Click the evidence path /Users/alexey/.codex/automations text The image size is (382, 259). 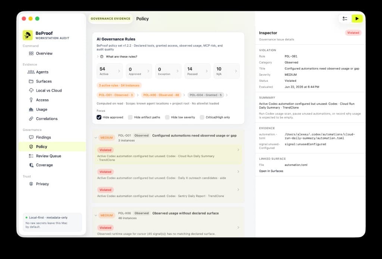(x=320, y=136)
